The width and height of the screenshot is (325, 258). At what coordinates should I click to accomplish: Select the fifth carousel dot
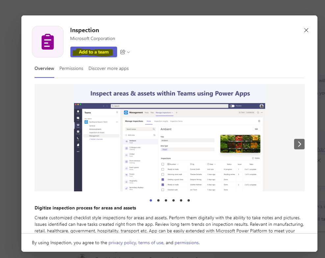181,200
